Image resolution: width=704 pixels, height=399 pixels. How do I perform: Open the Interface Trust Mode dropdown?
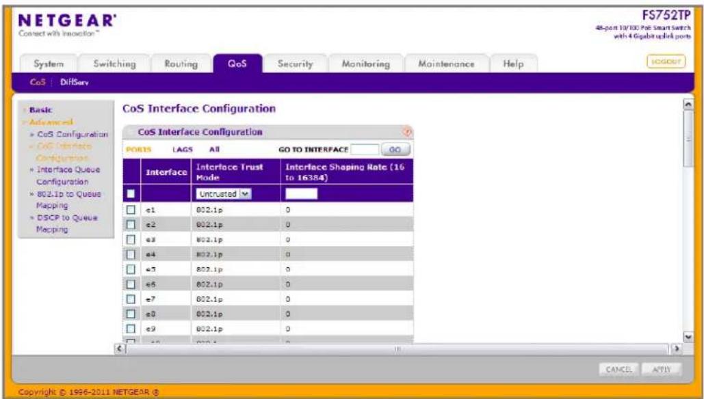click(224, 193)
